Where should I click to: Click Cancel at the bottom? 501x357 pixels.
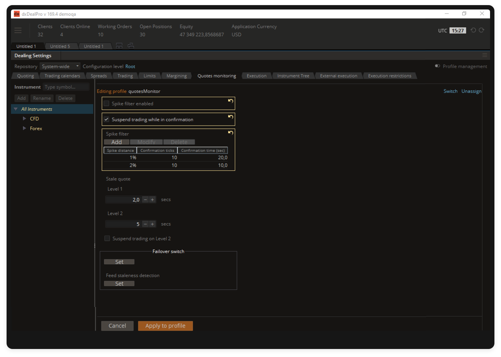117,326
